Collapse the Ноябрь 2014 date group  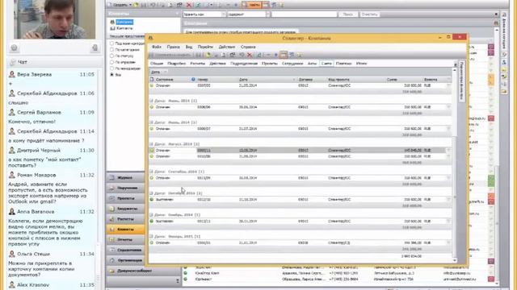point(151,215)
